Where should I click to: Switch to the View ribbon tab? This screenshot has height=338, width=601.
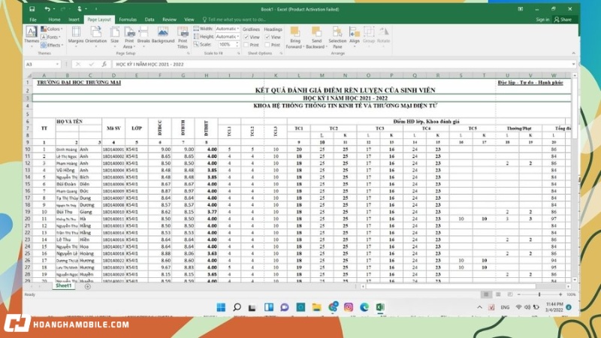189,20
